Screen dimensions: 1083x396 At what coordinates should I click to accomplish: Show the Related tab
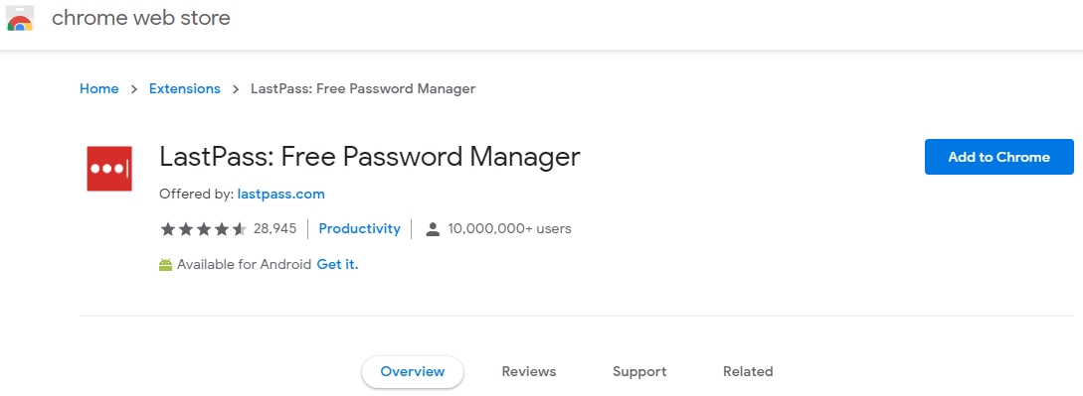[x=748, y=372]
